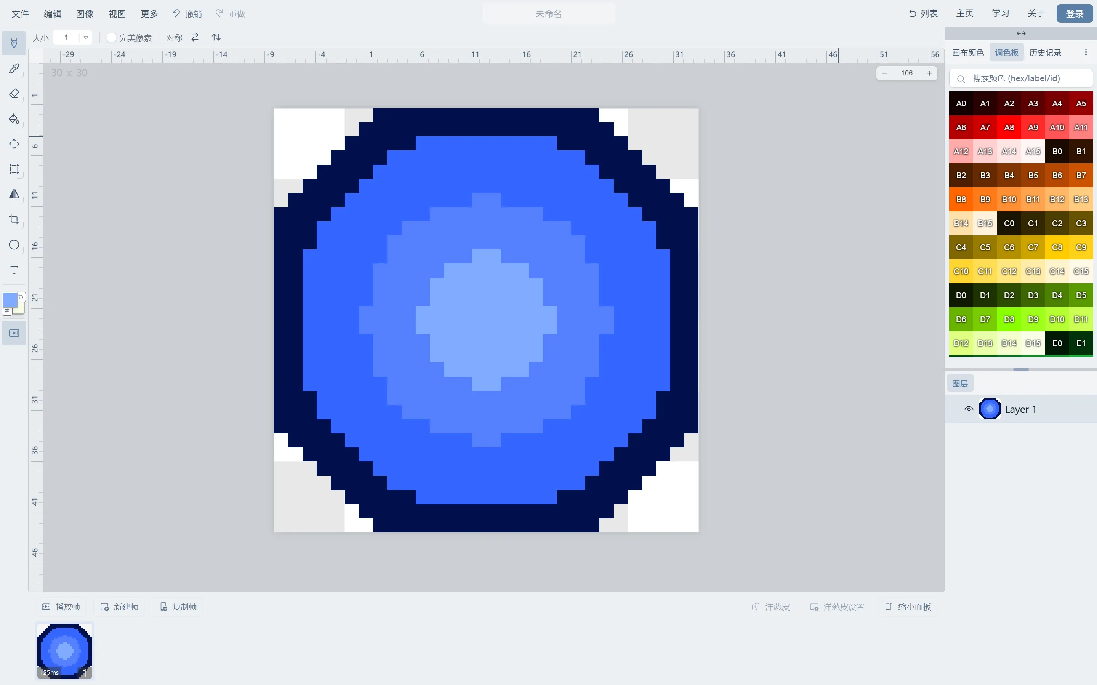
Task: Click 复制帧 to duplicate the frame
Action: coord(178,607)
